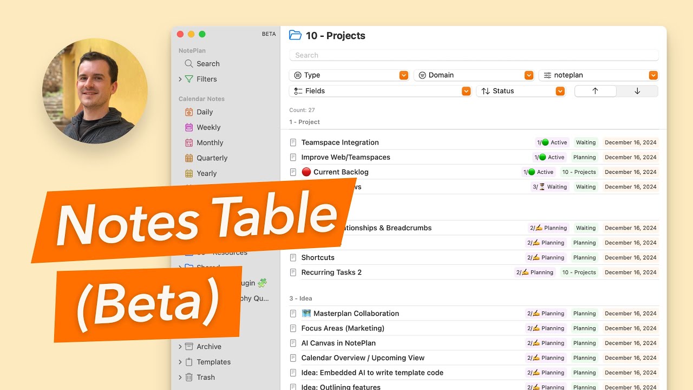Open the Fields dropdown
Screen dimensions: 693x390
click(380, 91)
